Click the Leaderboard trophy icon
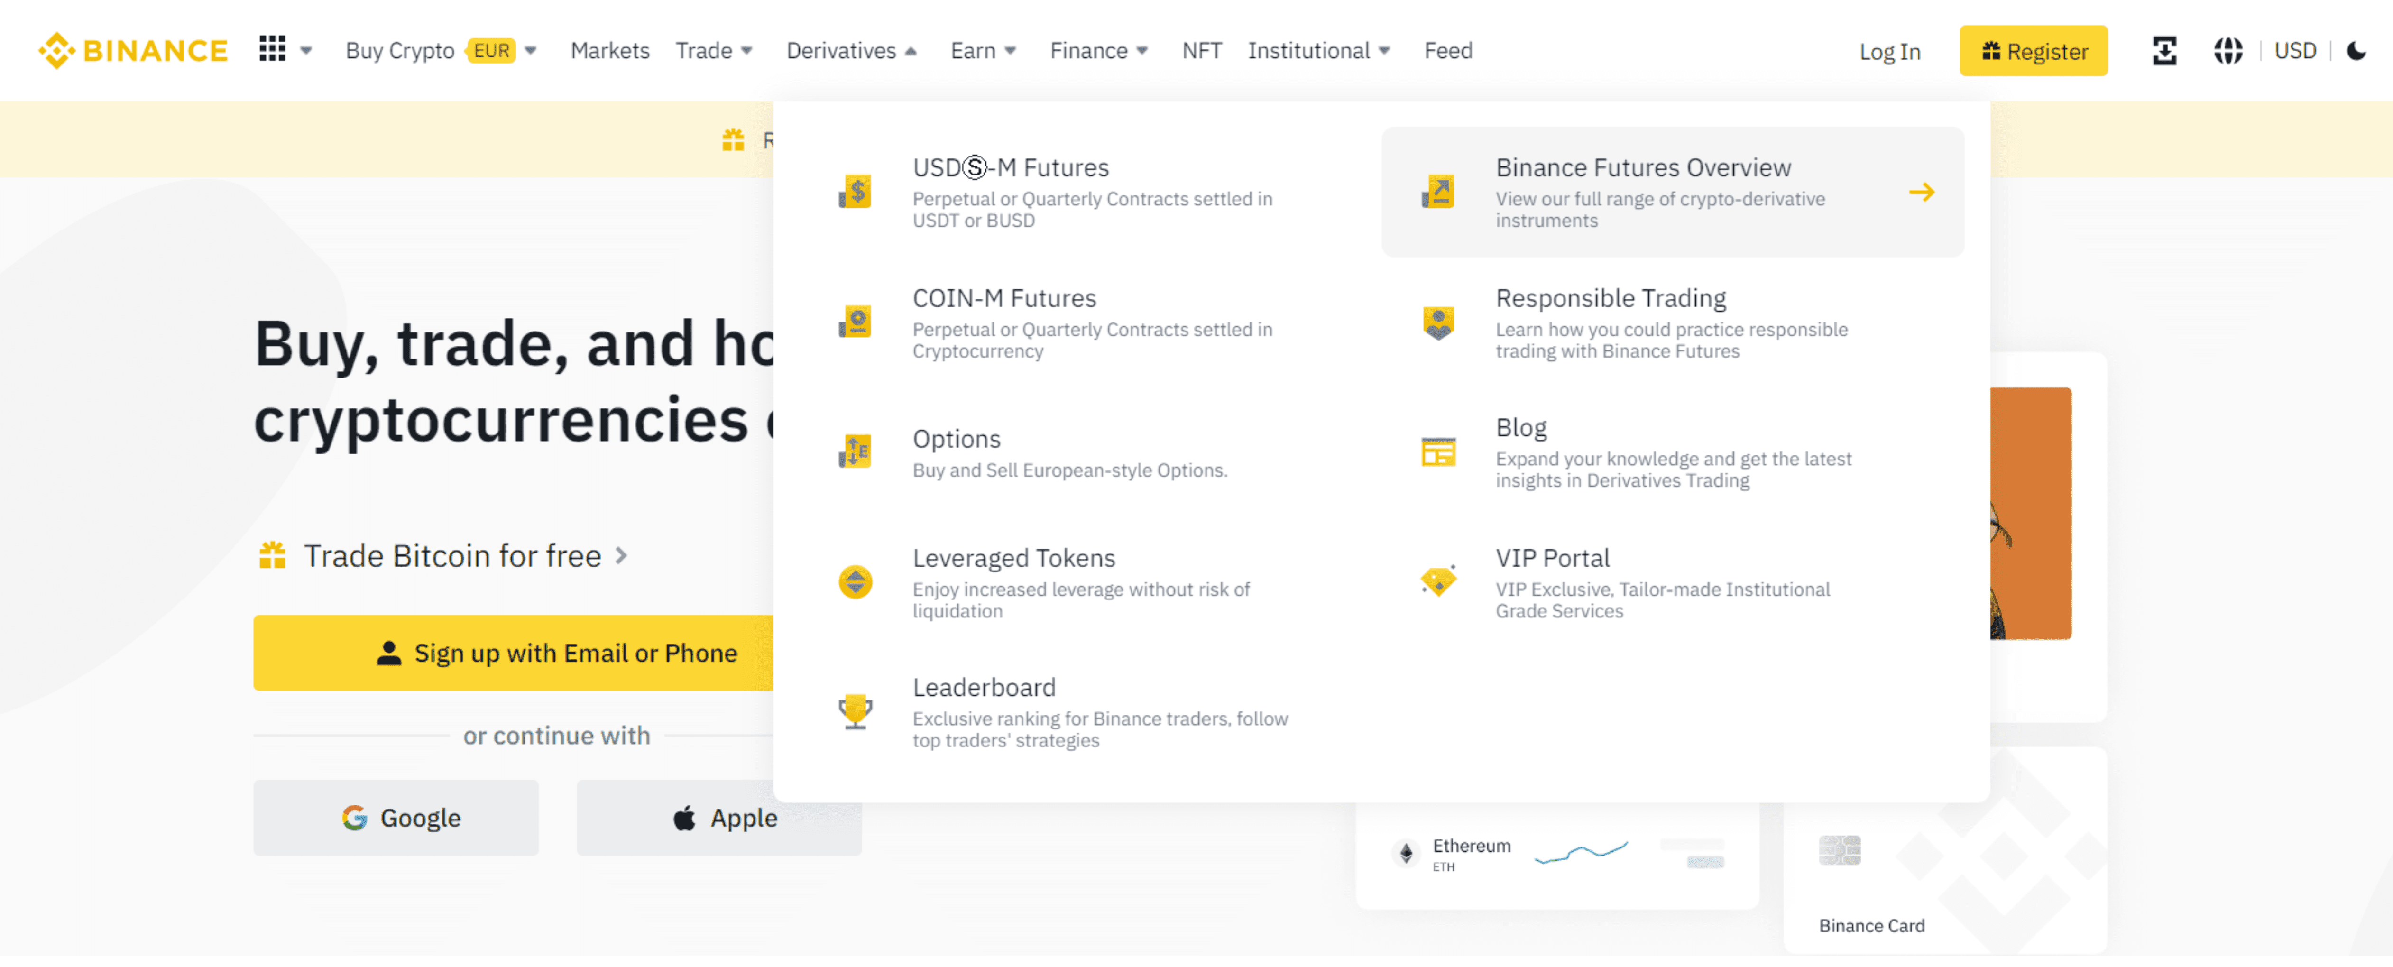This screenshot has width=2393, height=967. click(855, 712)
